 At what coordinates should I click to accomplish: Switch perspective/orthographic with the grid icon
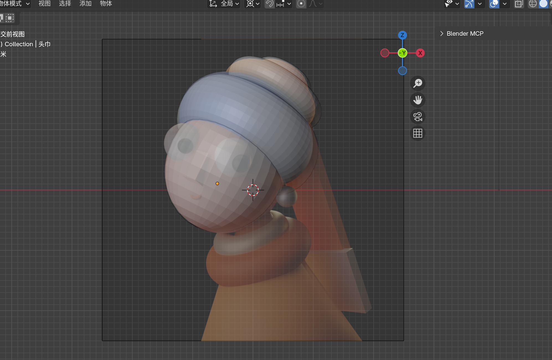[417, 133]
